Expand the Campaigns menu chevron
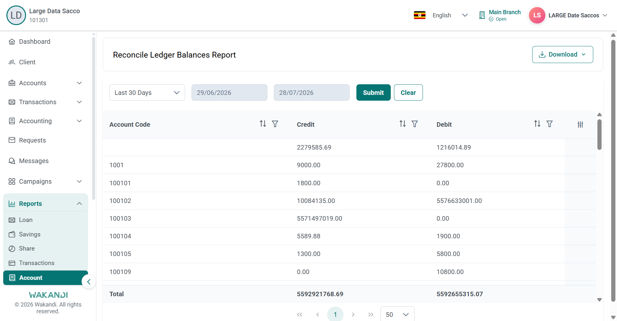The image size is (617, 321). tap(79, 181)
